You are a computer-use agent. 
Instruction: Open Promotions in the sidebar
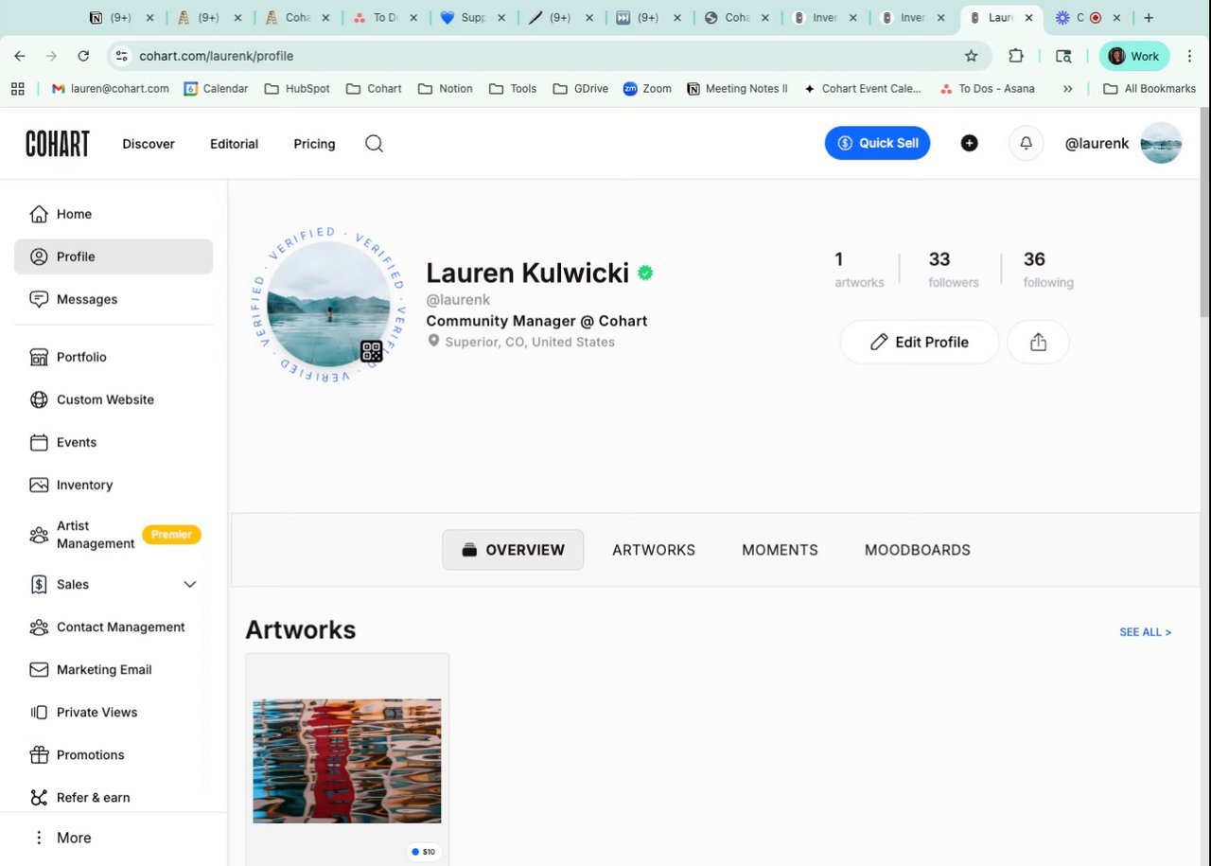pyautogui.click(x=114, y=754)
